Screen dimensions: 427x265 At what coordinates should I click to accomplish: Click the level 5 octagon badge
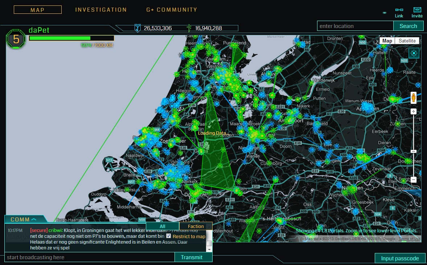pos(16,39)
